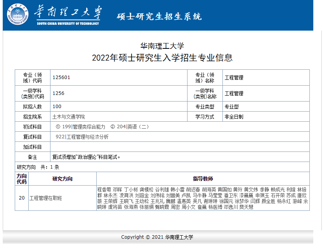The width and height of the screenshot is (323, 248).
Task: Select the 非全日制 study mode value
Action: (234, 117)
